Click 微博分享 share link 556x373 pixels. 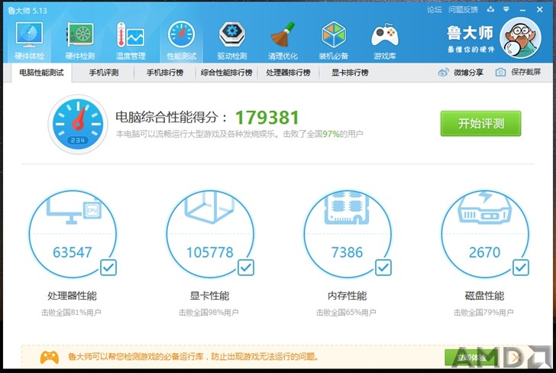pos(468,73)
